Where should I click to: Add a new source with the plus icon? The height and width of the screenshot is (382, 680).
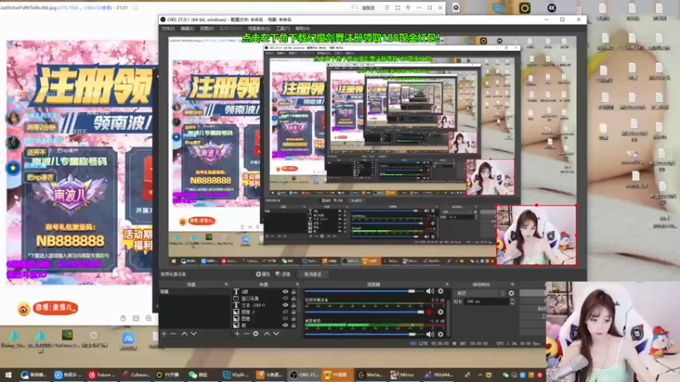point(237,334)
